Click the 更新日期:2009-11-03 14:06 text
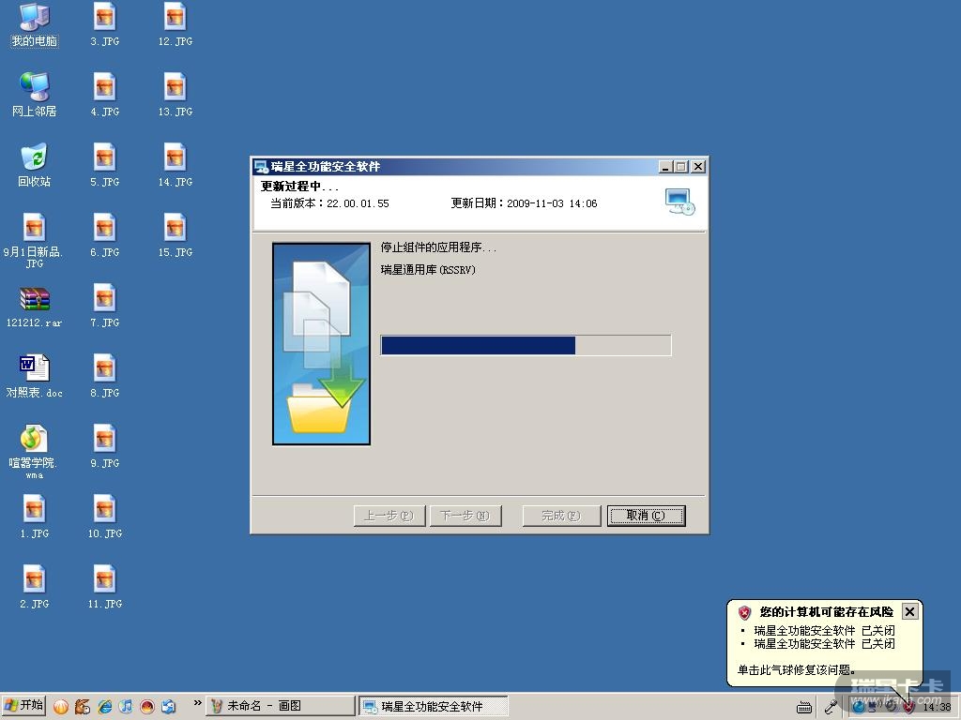 point(524,203)
